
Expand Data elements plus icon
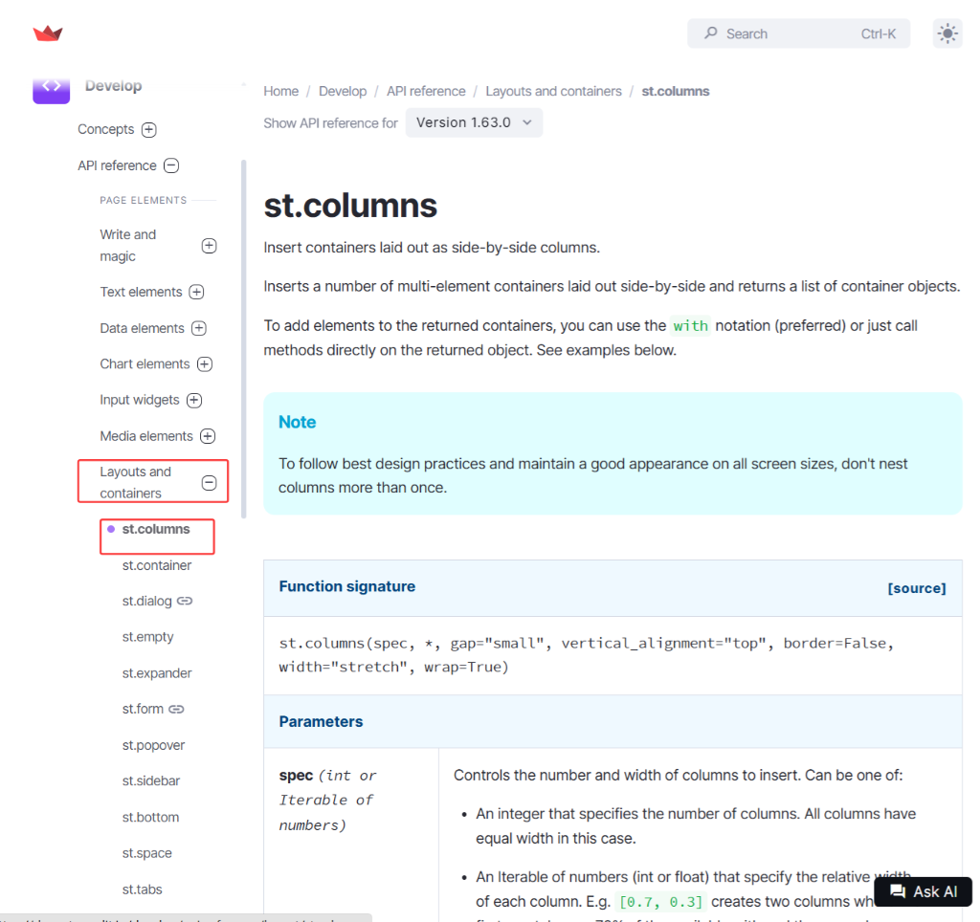click(x=199, y=328)
